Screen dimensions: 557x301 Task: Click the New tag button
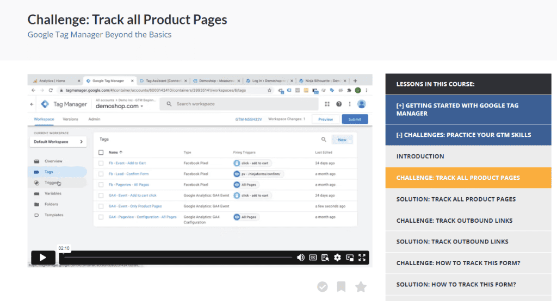point(342,140)
